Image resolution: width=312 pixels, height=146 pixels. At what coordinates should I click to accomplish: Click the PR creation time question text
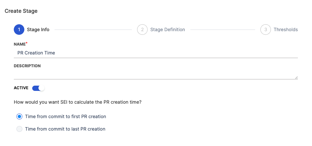[x=78, y=102]
